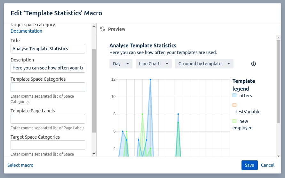Click the Cancel link
Image resolution: width=285 pixels, height=178 pixels.
267,165
